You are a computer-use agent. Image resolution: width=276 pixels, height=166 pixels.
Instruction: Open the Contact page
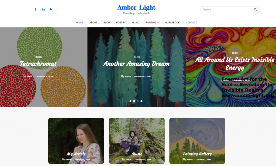click(191, 23)
